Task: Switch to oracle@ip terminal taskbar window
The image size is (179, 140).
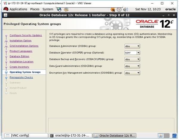Action: [x=70, y=136]
